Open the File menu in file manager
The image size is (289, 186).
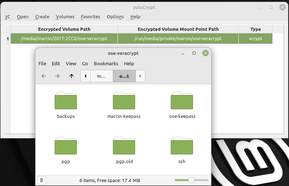coord(42,63)
